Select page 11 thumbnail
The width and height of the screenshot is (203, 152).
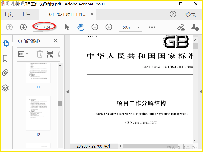(x=38, y=73)
